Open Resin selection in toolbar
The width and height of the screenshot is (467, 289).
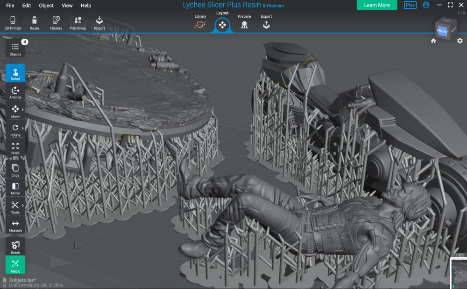coord(35,22)
